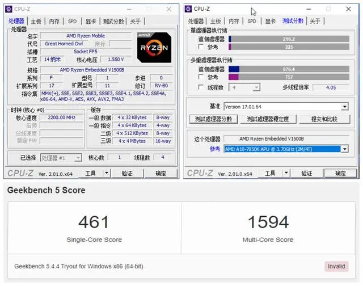The width and height of the screenshot is (363, 286).
Task: Open 内存 tab in right CPU-Z window
Action: pyautogui.click(x=234, y=21)
